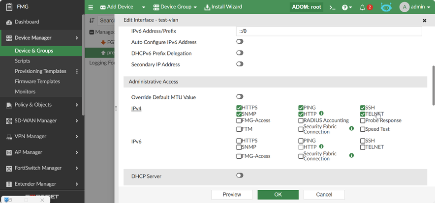
Task: Open the Add Device dropdown arrow
Action: pos(144,7)
